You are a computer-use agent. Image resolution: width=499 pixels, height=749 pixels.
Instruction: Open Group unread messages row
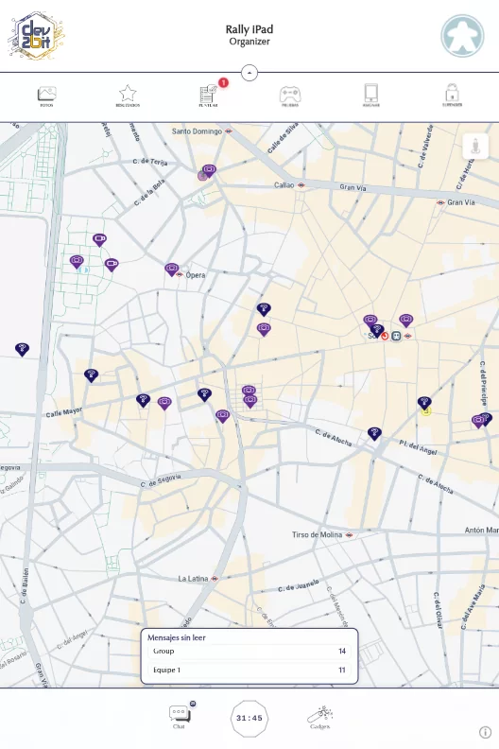[249, 651]
